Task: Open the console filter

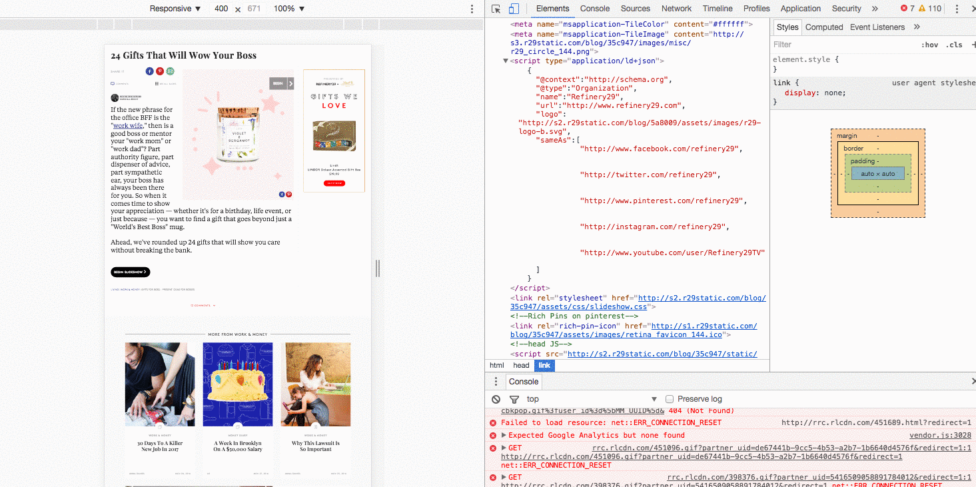Action: point(513,398)
